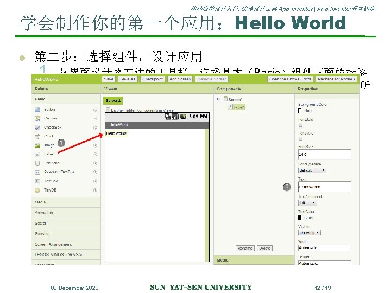Click the Width Automatic field
This screenshot has width=391, height=293.
coord(324,247)
